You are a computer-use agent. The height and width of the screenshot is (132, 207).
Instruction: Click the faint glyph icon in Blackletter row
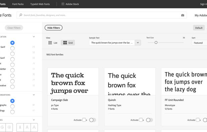click(x=34, y=69)
